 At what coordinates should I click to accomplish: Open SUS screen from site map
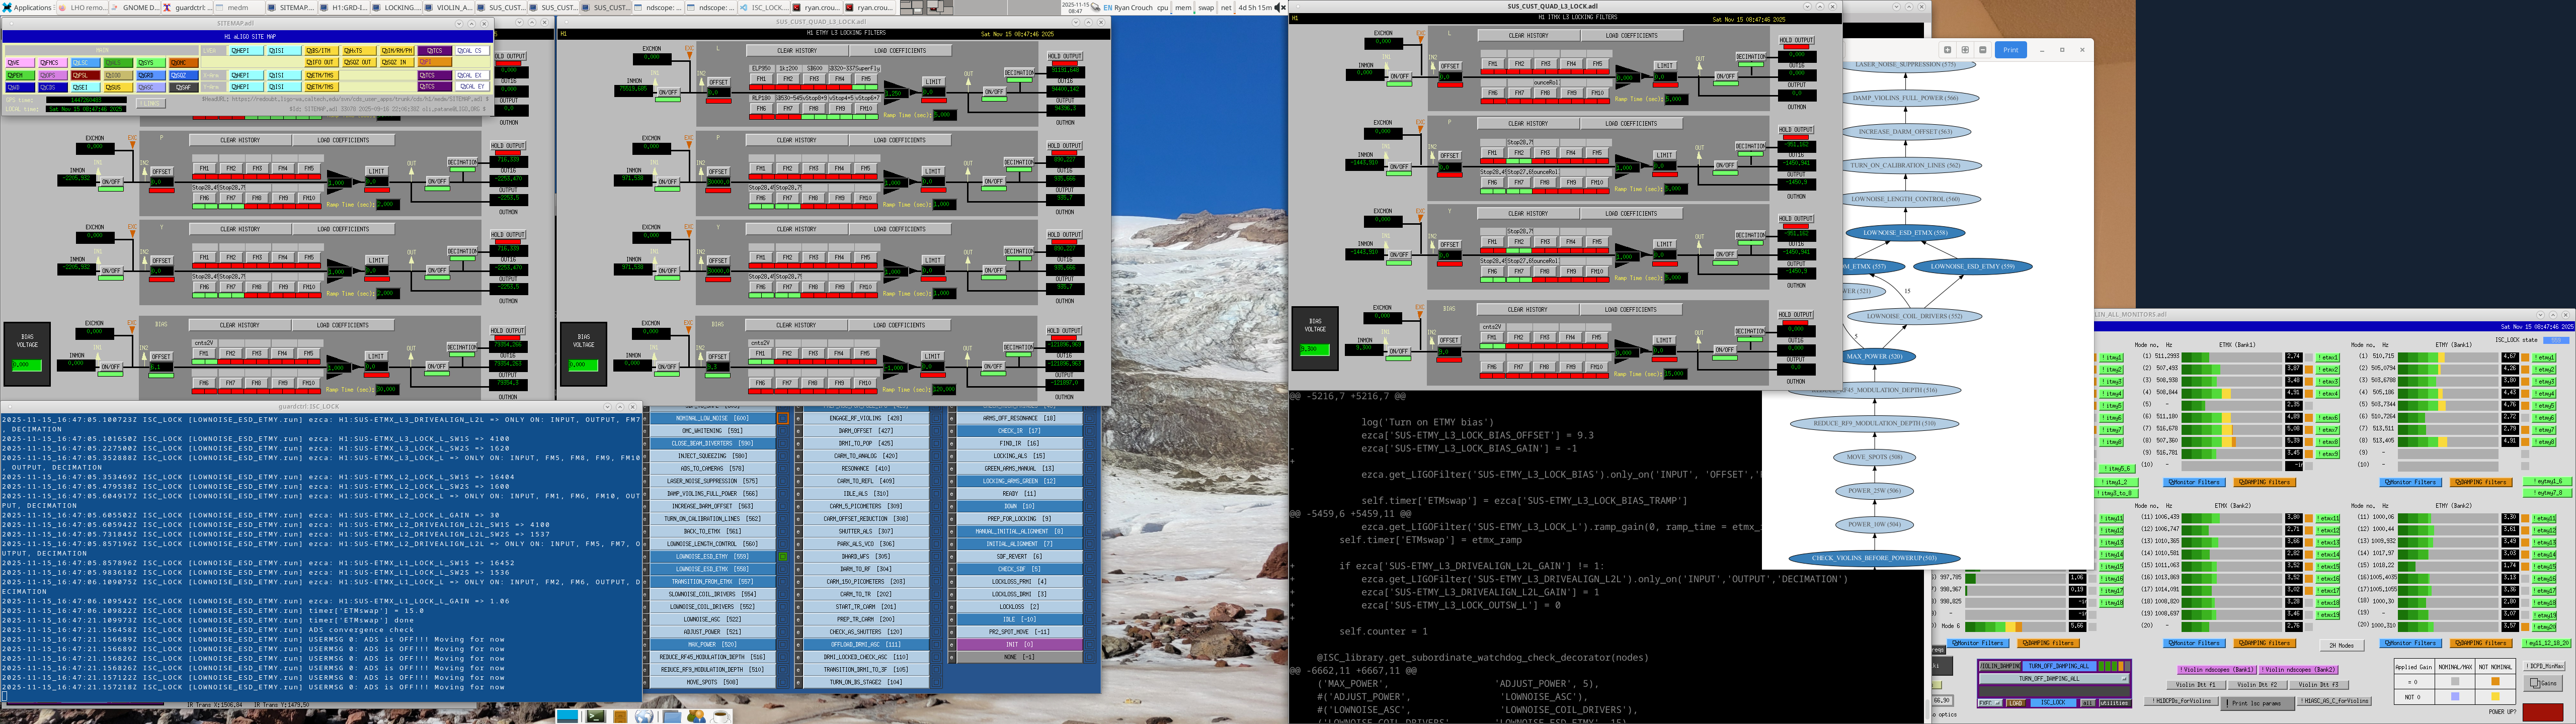pyautogui.click(x=118, y=87)
